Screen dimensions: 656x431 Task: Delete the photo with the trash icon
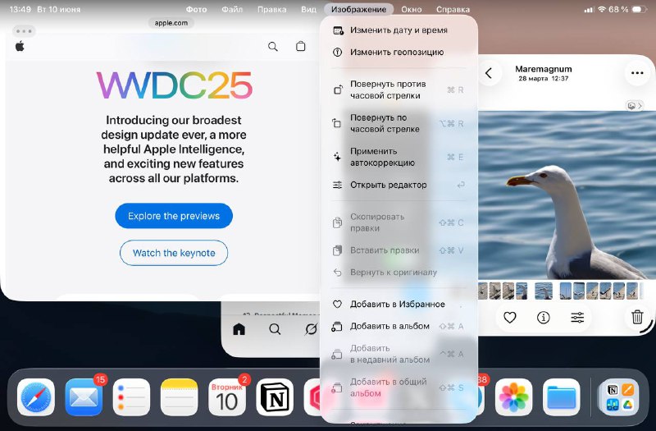coord(637,317)
